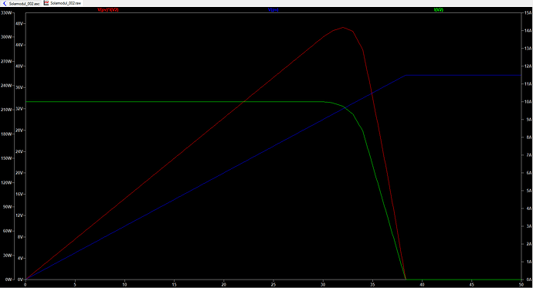Image resolution: width=533 pixels, height=288 pixels.
Task: Click the 7A current axis label
Action: (x=529, y=155)
